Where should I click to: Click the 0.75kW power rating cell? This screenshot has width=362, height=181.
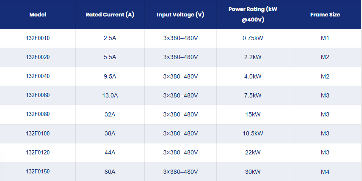click(253, 38)
